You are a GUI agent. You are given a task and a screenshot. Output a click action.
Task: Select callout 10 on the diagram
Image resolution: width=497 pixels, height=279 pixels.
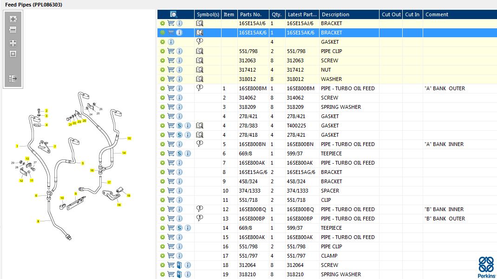click(x=62, y=198)
